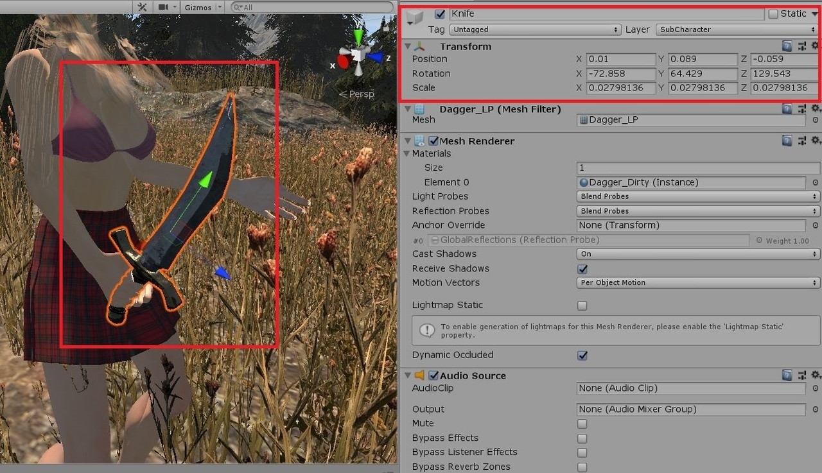This screenshot has width=822, height=473.
Task: Open object picker for Dagger_Dirty material
Action: tap(815, 182)
